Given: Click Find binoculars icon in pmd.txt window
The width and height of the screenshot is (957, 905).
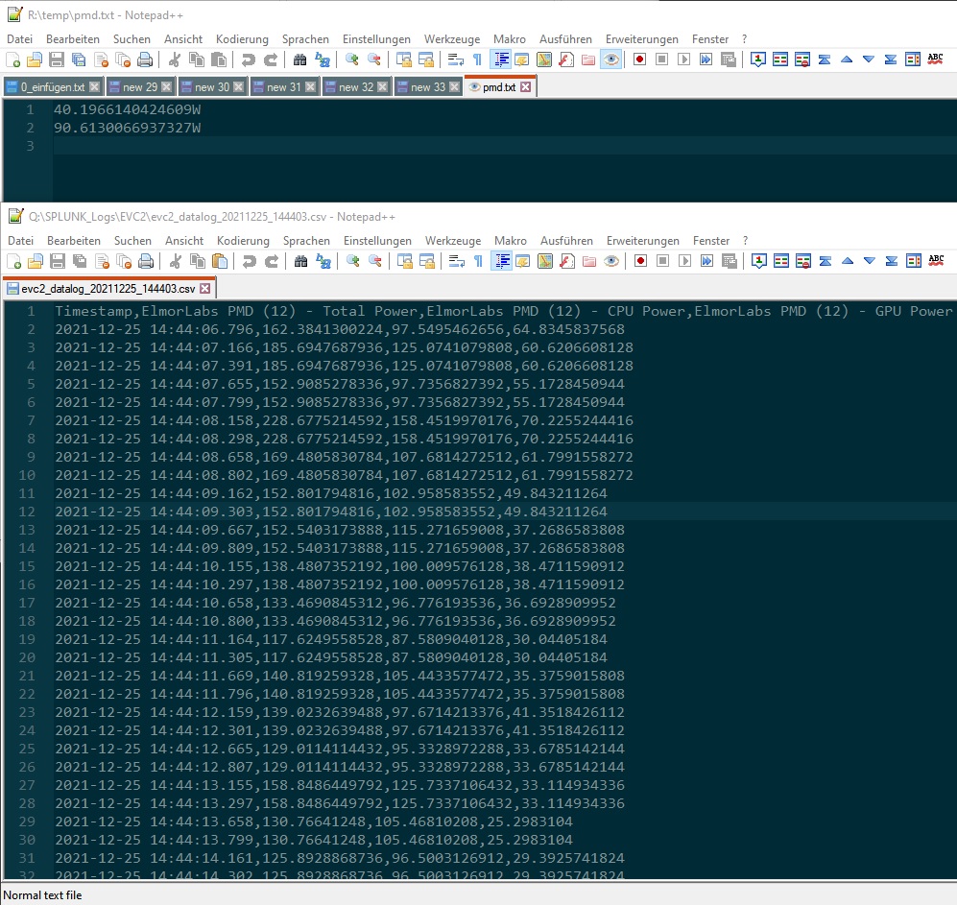Looking at the screenshot, I should 299,60.
